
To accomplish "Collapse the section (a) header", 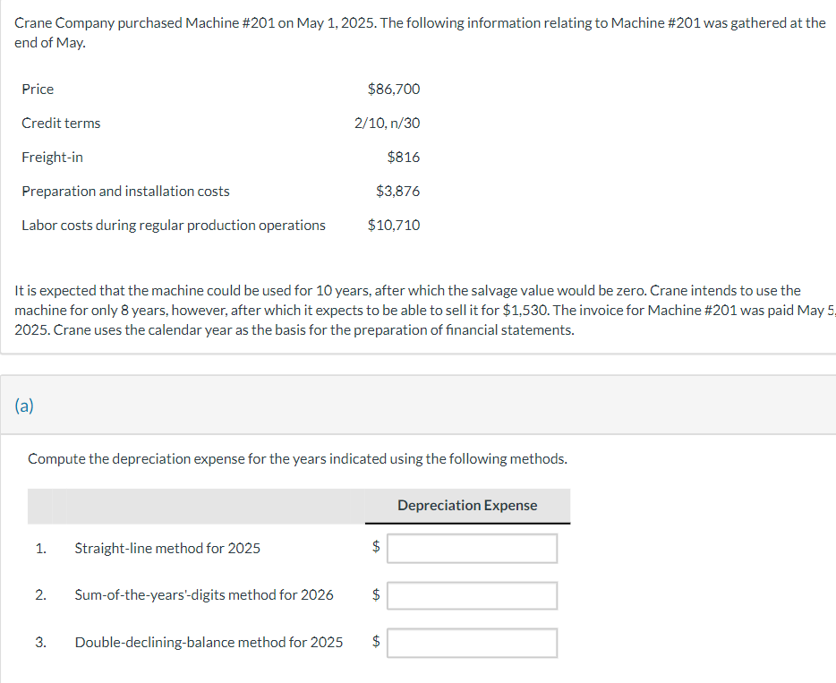I will pos(24,406).
